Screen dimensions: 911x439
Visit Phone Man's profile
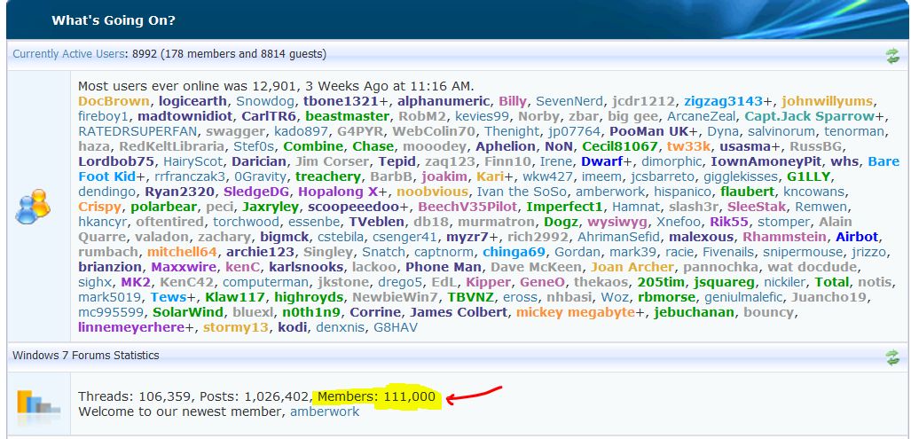click(444, 267)
